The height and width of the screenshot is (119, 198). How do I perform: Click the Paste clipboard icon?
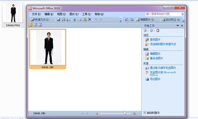coord(84,20)
